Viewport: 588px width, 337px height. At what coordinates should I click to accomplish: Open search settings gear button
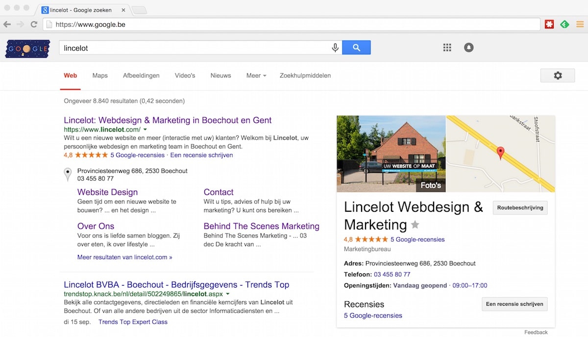pos(558,75)
